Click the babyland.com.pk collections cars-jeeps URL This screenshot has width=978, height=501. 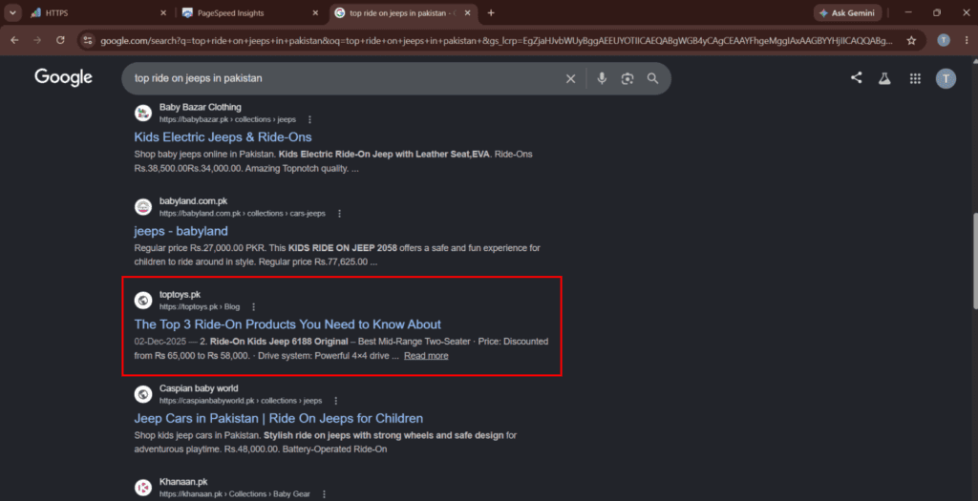tap(242, 213)
